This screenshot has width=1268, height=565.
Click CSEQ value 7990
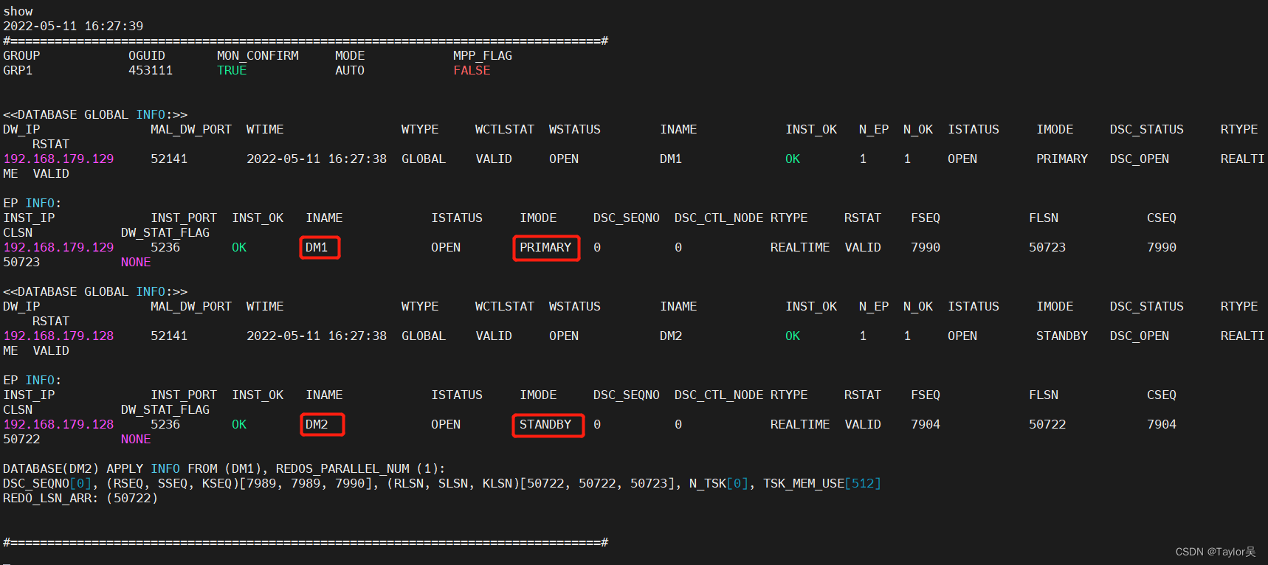click(x=1162, y=248)
